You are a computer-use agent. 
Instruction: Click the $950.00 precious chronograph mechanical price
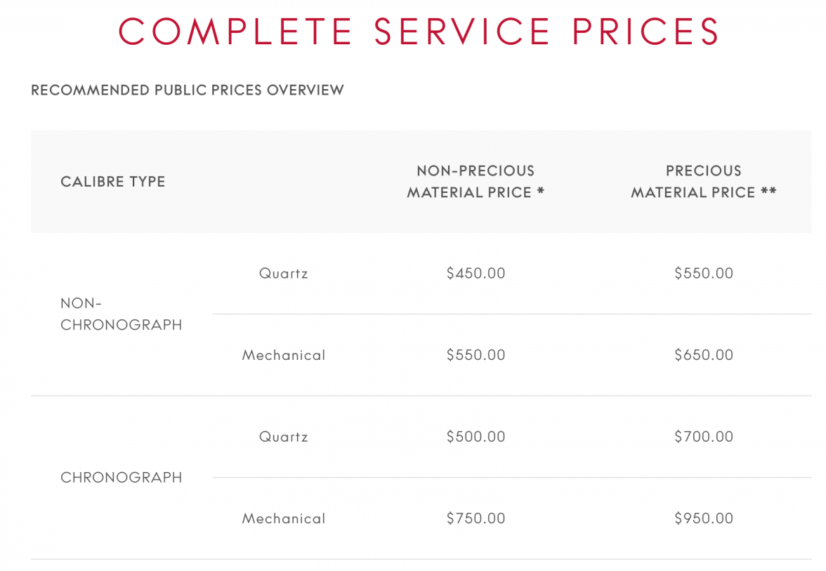point(704,519)
